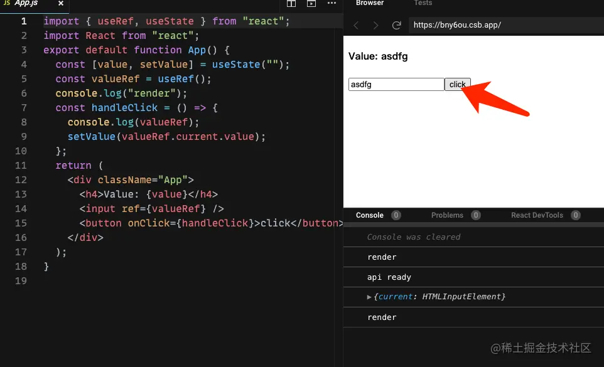604x367 pixels.
Task: Toggle split editor layout icon
Action: [x=291, y=4]
